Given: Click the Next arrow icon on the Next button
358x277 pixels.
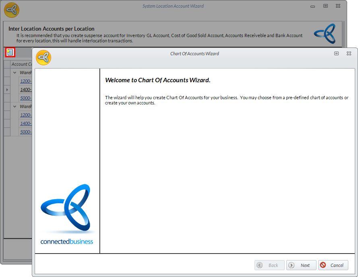Looking at the screenshot, I should coord(291,265).
